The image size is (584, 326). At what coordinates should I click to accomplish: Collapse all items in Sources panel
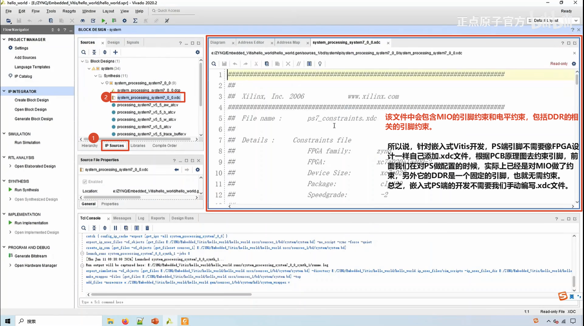(94, 52)
